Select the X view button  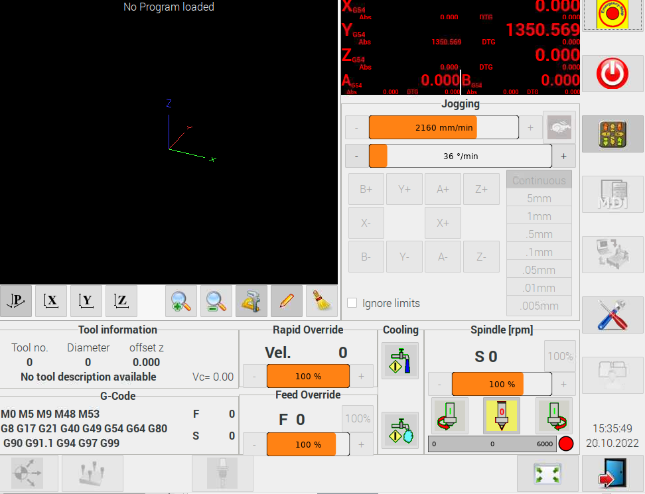pos(51,301)
